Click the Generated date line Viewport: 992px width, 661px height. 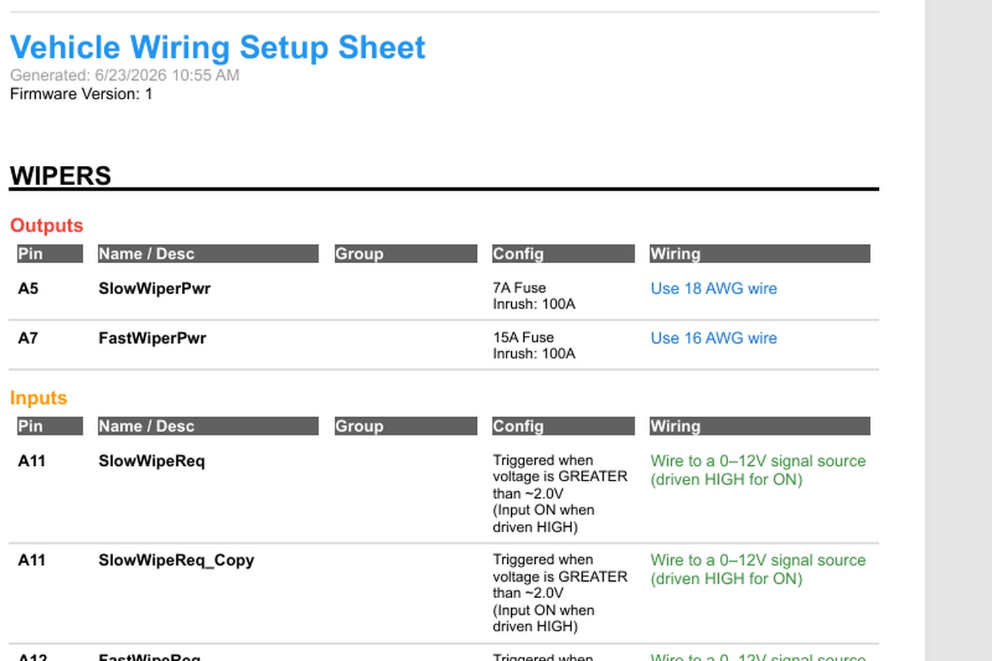(x=124, y=75)
